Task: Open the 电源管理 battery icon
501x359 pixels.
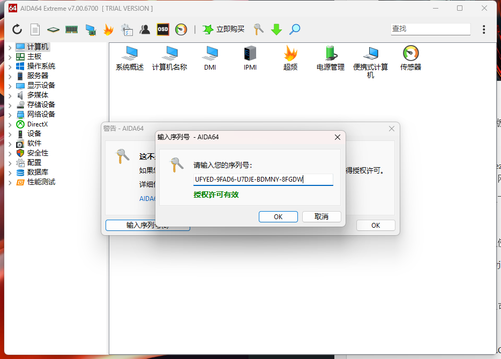Action: point(331,58)
